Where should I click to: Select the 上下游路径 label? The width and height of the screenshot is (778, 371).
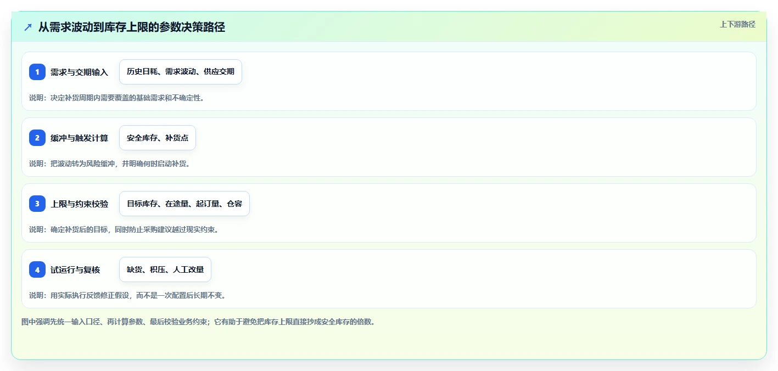pos(737,24)
